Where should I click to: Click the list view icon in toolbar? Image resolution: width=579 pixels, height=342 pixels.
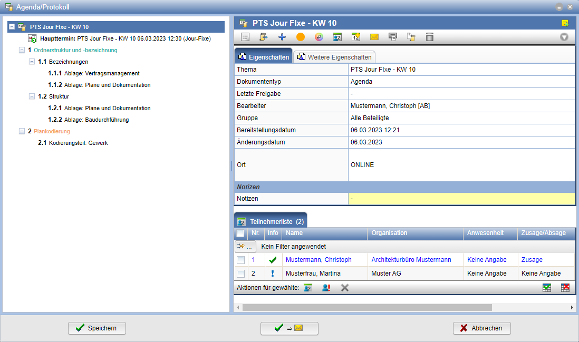[x=245, y=37]
